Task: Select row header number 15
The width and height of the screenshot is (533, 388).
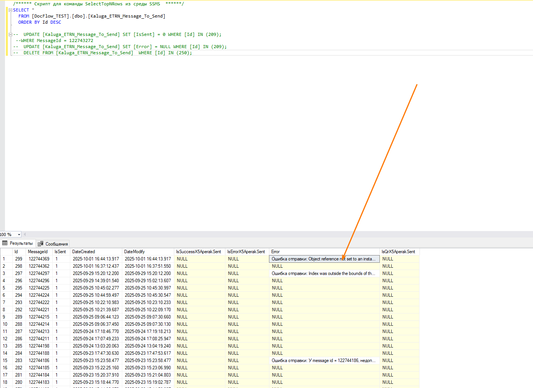Action: [6, 361]
